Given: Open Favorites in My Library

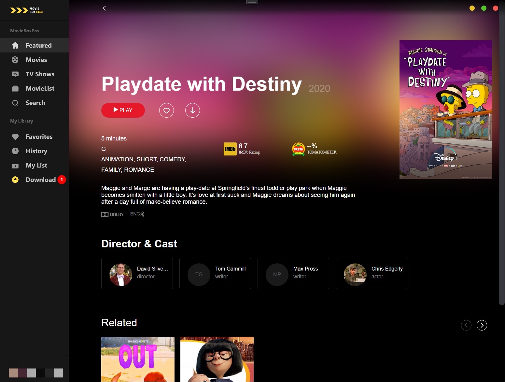Looking at the screenshot, I should [x=34, y=137].
